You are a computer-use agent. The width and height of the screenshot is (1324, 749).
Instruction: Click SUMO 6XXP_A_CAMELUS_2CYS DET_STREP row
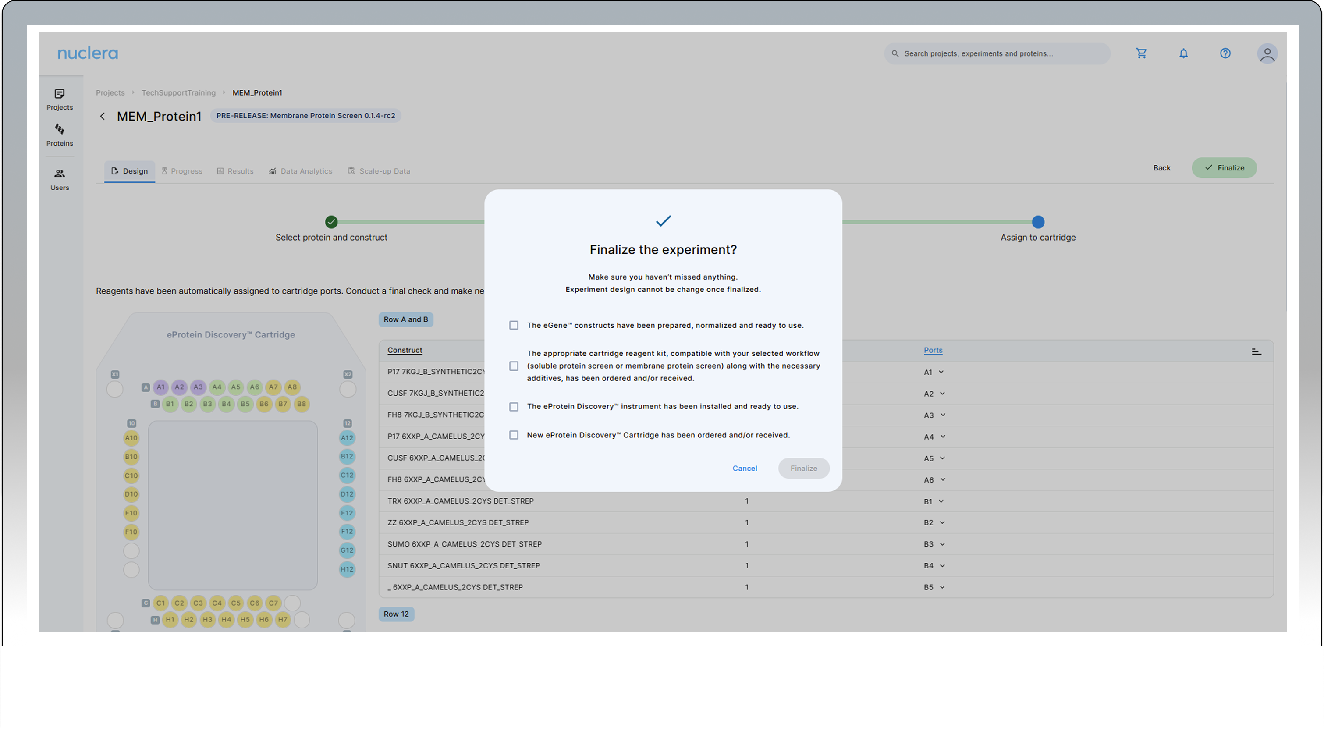point(826,544)
